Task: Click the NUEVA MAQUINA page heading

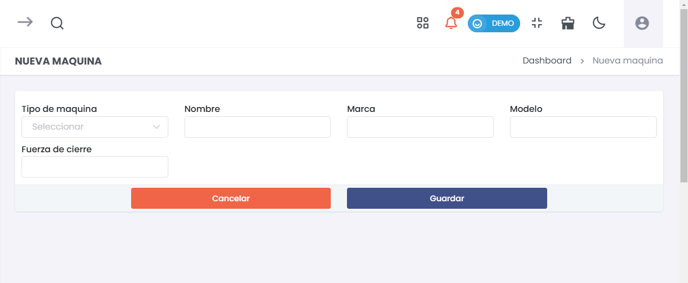Action: coord(58,61)
